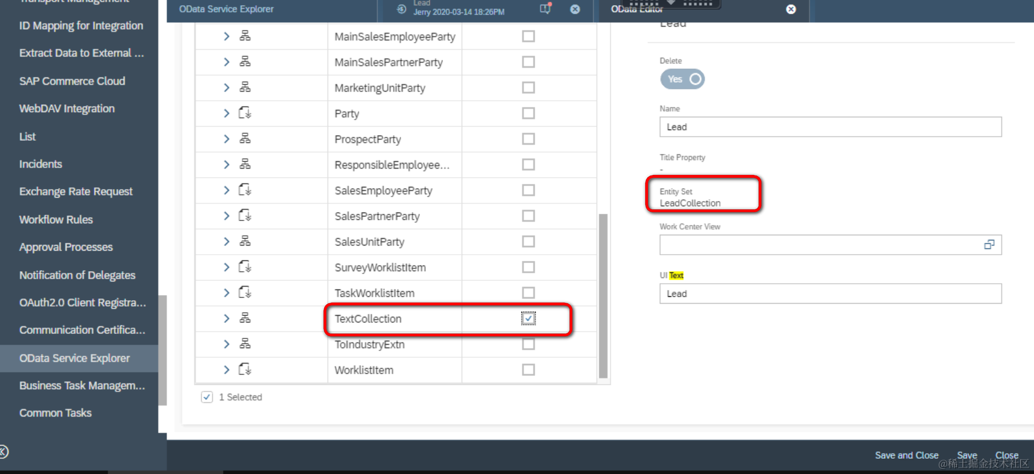Check the WorklistItem checkbox
The width and height of the screenshot is (1034, 474).
[528, 370]
